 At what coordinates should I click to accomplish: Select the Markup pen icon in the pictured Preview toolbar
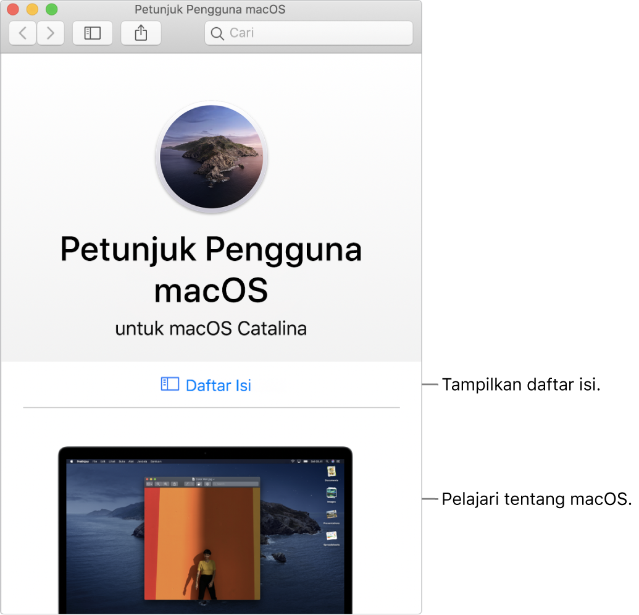point(188,483)
